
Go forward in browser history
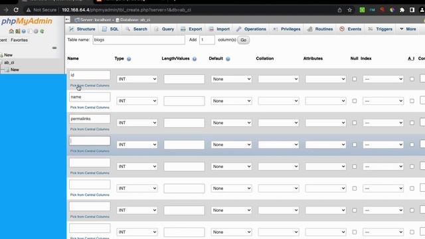click(x=6, y=10)
